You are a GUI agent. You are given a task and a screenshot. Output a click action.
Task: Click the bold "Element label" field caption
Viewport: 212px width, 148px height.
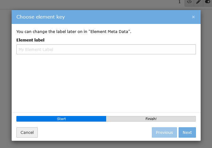(31, 40)
